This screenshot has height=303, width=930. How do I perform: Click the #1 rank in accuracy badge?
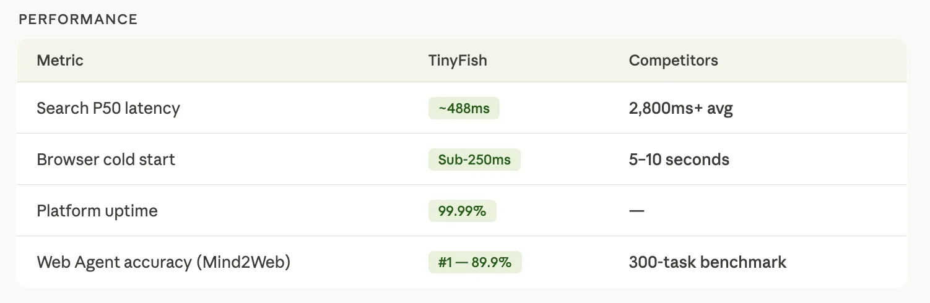446,262
